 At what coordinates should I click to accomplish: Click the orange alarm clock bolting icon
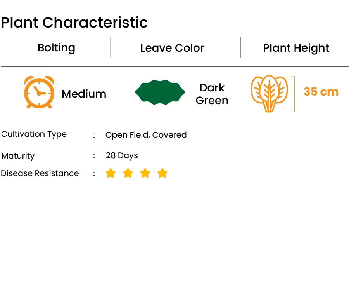coord(39,92)
